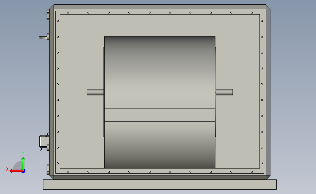
Task: Select the top chamfered edge of the enclosure
Action: (x=160, y=7)
